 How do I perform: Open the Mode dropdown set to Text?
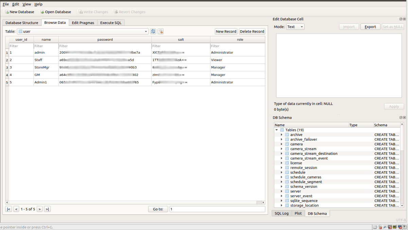click(x=295, y=27)
